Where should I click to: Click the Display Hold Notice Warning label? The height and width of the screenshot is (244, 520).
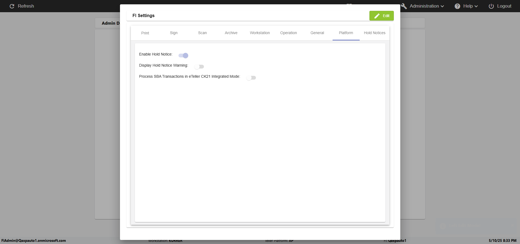point(164,66)
